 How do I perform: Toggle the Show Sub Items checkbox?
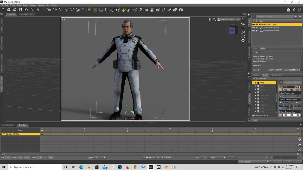click(x=253, y=115)
